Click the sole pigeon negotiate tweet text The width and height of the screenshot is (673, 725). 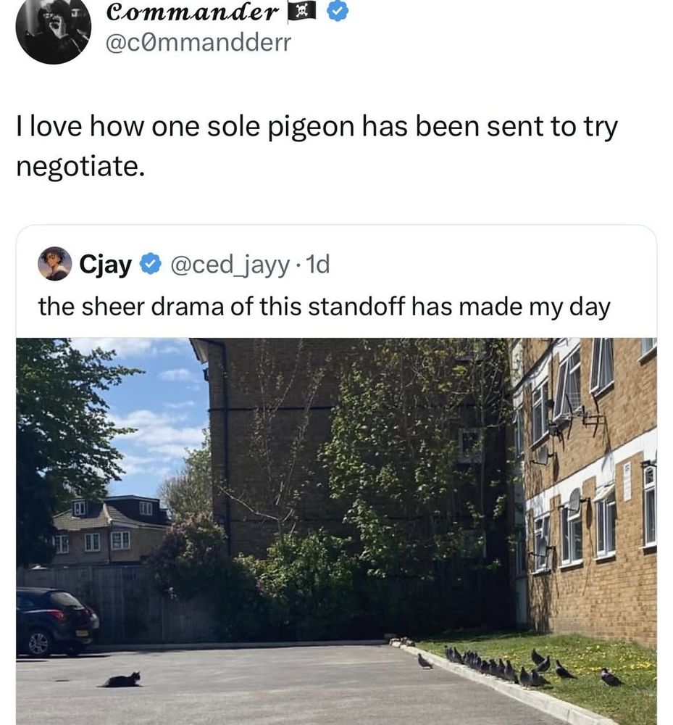point(317,146)
